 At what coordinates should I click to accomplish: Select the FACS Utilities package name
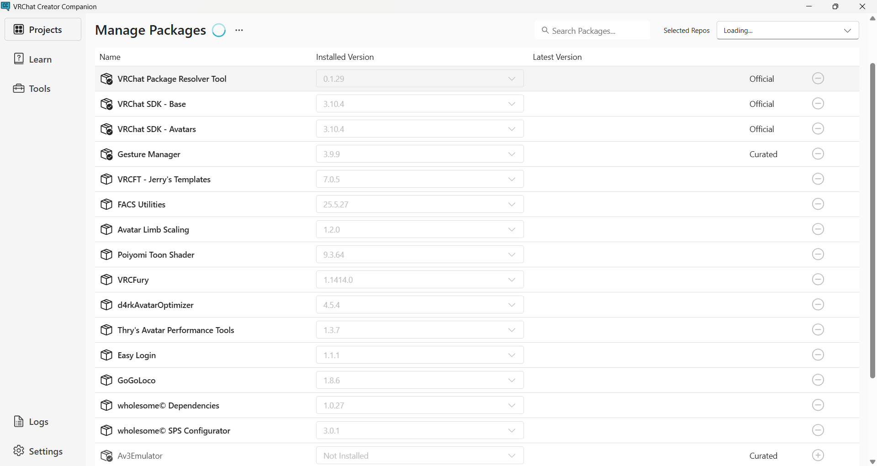[x=142, y=204]
